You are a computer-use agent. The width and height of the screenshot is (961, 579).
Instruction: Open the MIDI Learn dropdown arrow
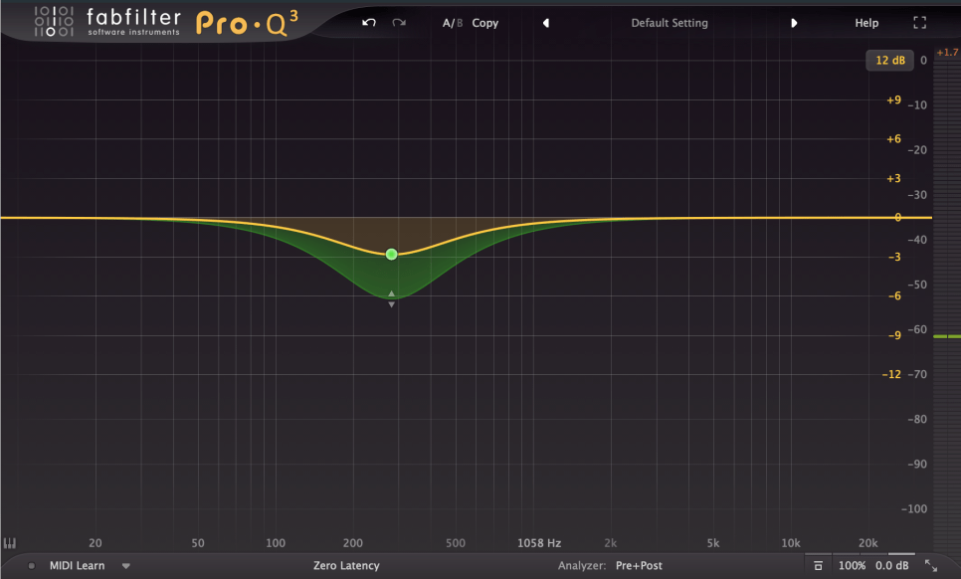point(126,566)
